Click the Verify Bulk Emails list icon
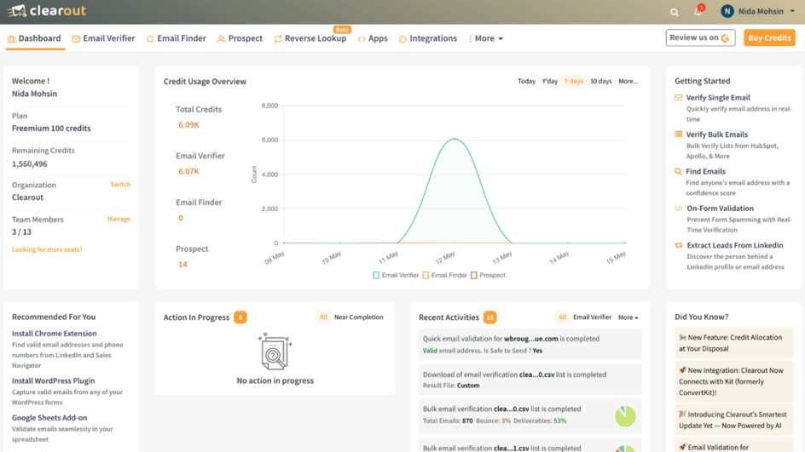The height and width of the screenshot is (452, 805). [678, 134]
